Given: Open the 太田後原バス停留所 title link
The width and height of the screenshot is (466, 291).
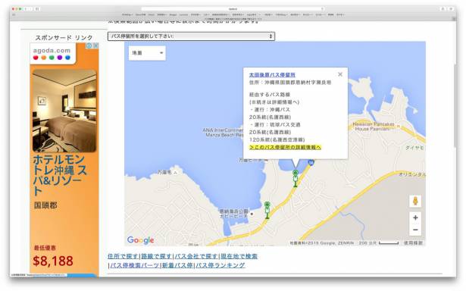Looking at the screenshot, I should pos(272,75).
